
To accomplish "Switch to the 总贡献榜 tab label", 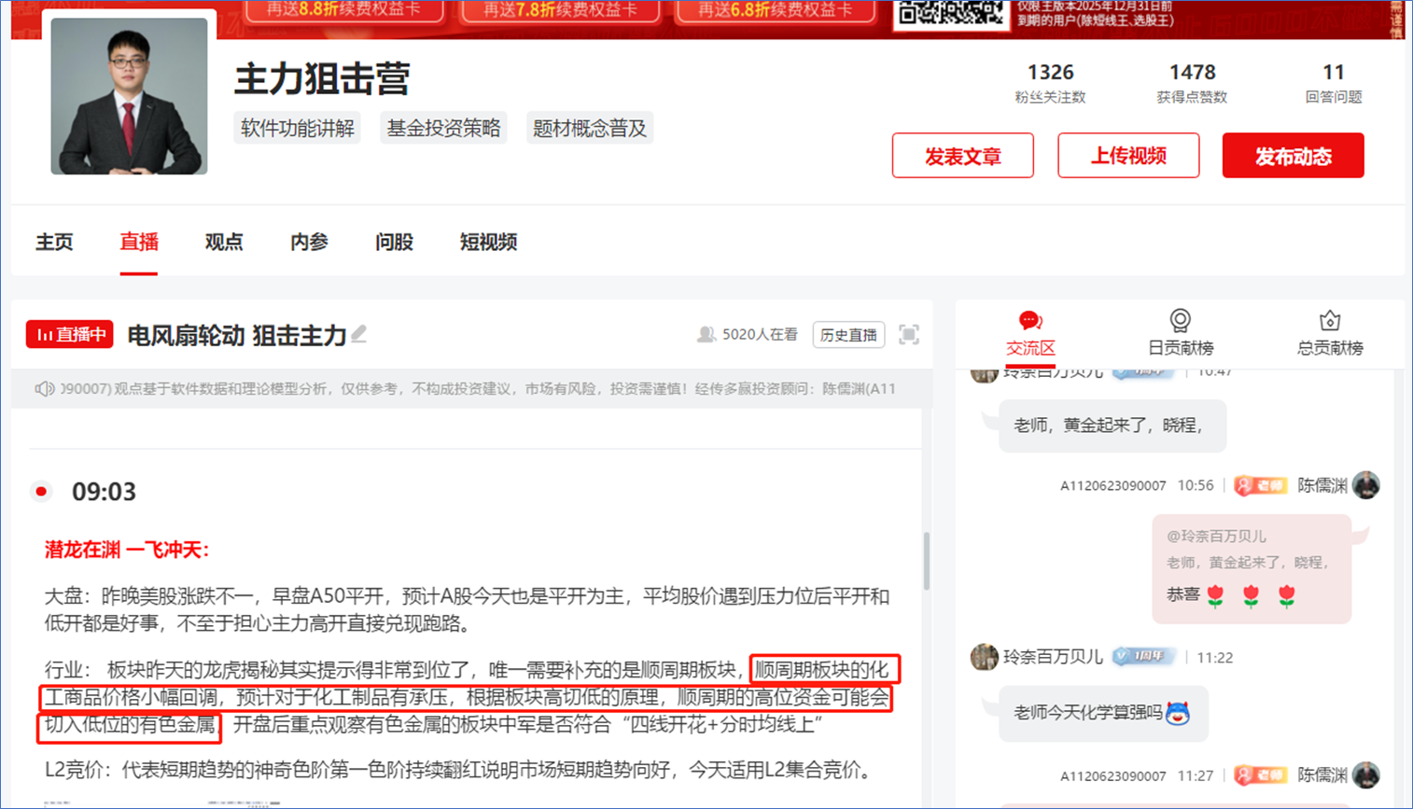I will [1330, 348].
